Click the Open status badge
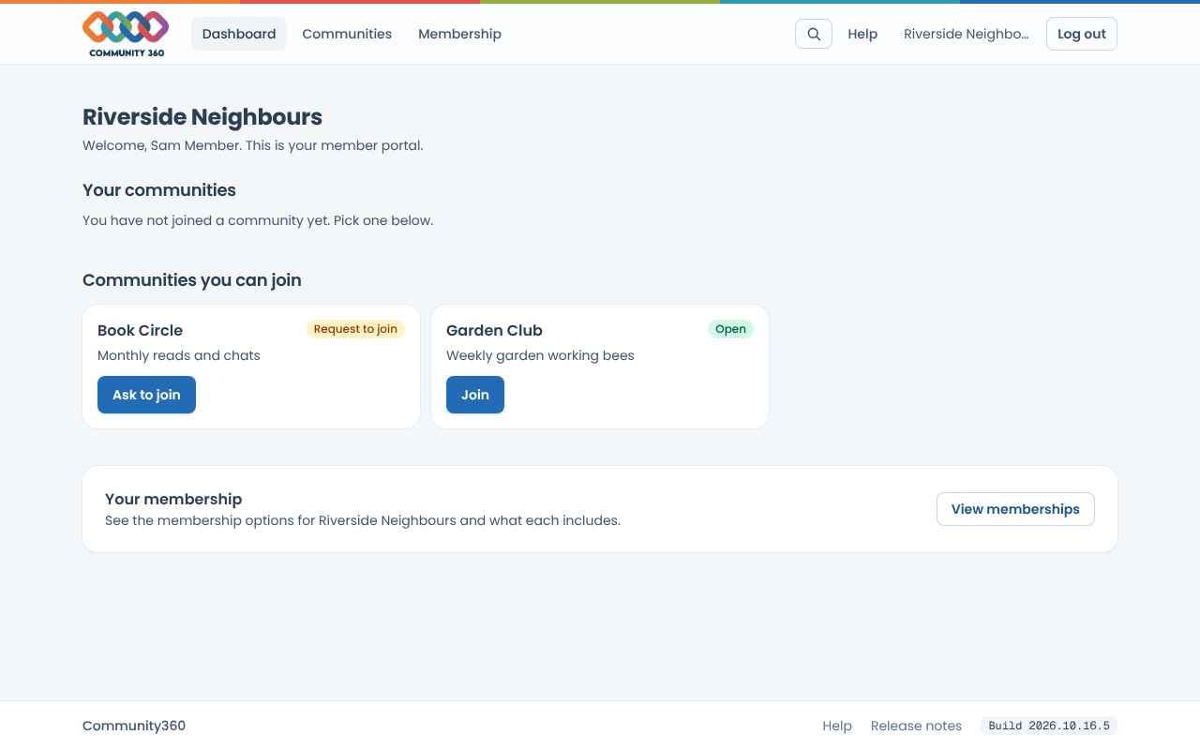Screen dimensions: 1200x750 (x=730, y=329)
